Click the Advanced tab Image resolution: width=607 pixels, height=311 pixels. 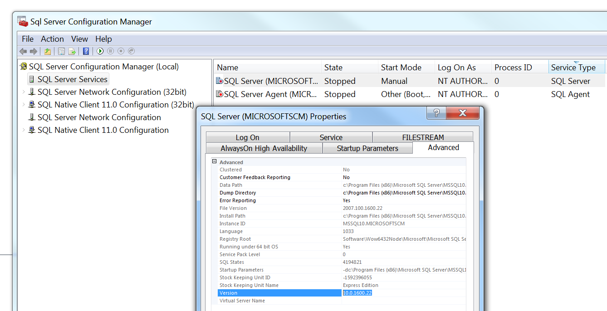(x=443, y=147)
